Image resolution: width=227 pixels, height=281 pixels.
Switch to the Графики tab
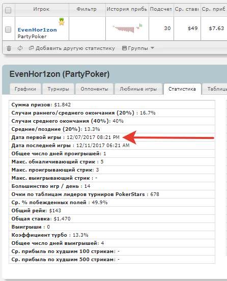[25, 89]
